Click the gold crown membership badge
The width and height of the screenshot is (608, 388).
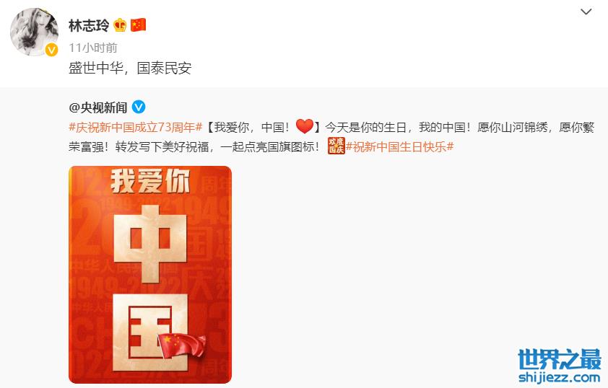pos(120,25)
